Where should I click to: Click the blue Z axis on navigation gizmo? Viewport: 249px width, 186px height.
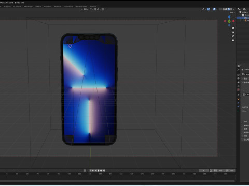[x=229, y=17]
